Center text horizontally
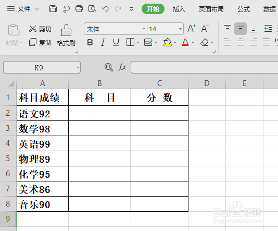The image size is (278, 231). (x=241, y=42)
